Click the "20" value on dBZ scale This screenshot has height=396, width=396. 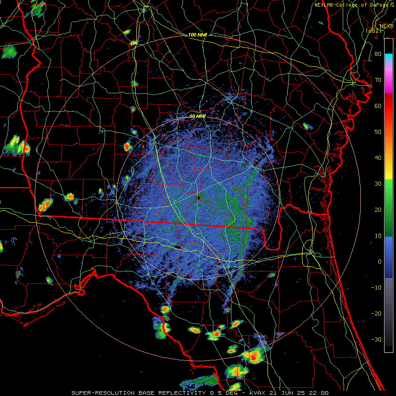(378, 210)
